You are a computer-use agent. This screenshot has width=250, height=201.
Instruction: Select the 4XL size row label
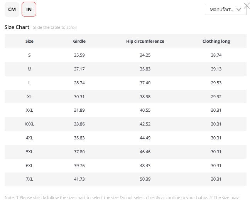click(29, 138)
